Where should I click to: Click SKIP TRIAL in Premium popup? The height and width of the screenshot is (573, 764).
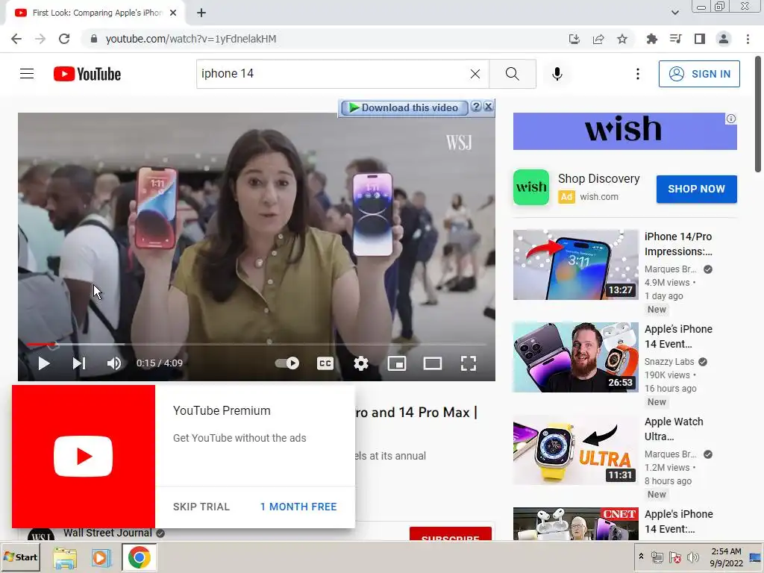(x=201, y=507)
